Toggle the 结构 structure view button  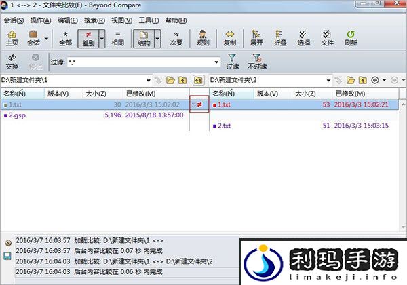point(144,38)
